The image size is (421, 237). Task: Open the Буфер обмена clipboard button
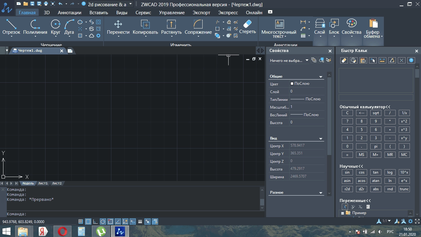373,28
